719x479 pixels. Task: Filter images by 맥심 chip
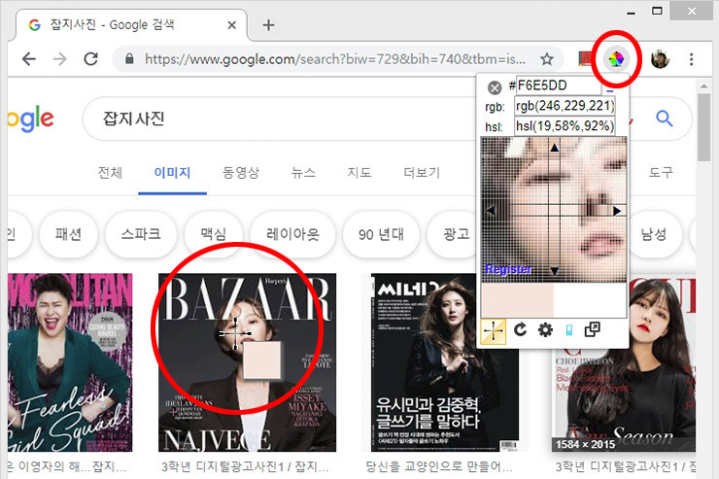213,235
